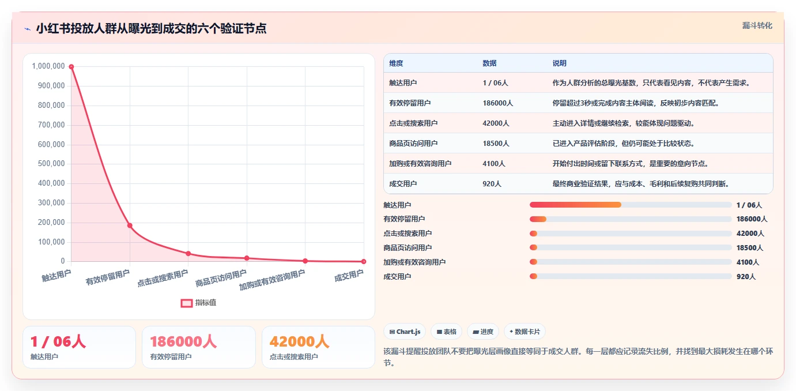Click the 触达用户 progress bar
The image size is (796, 391).
[x=631, y=205]
